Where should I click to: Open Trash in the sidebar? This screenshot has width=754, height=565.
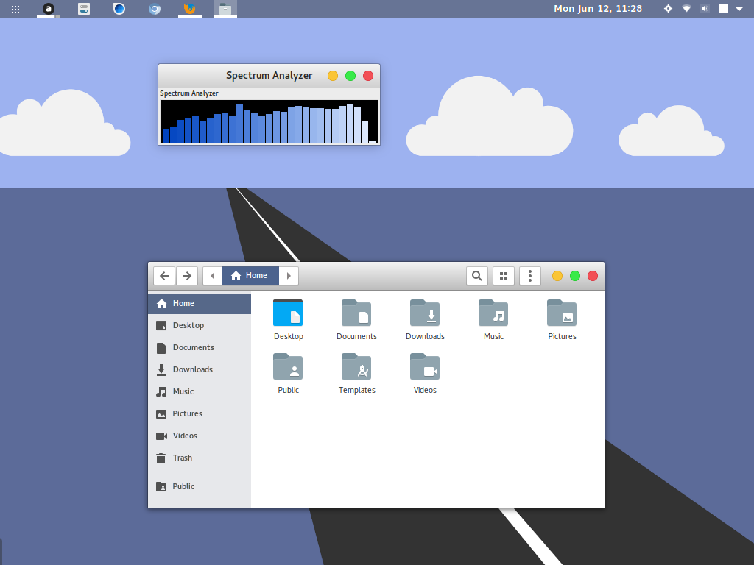[x=200, y=458]
